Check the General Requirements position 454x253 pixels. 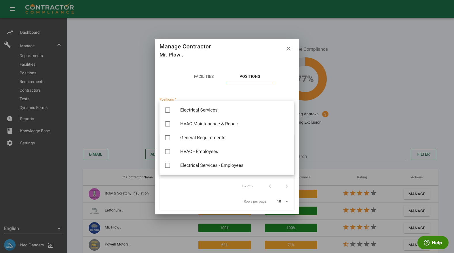point(168,138)
